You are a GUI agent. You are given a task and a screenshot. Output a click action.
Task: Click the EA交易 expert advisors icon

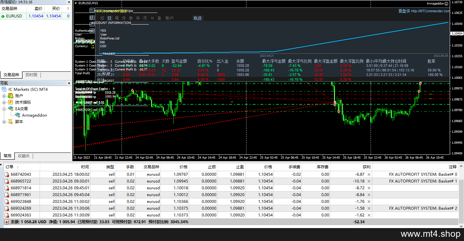10,109
